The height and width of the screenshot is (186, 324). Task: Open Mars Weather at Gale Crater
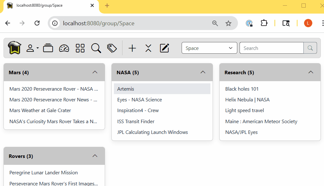40,111
